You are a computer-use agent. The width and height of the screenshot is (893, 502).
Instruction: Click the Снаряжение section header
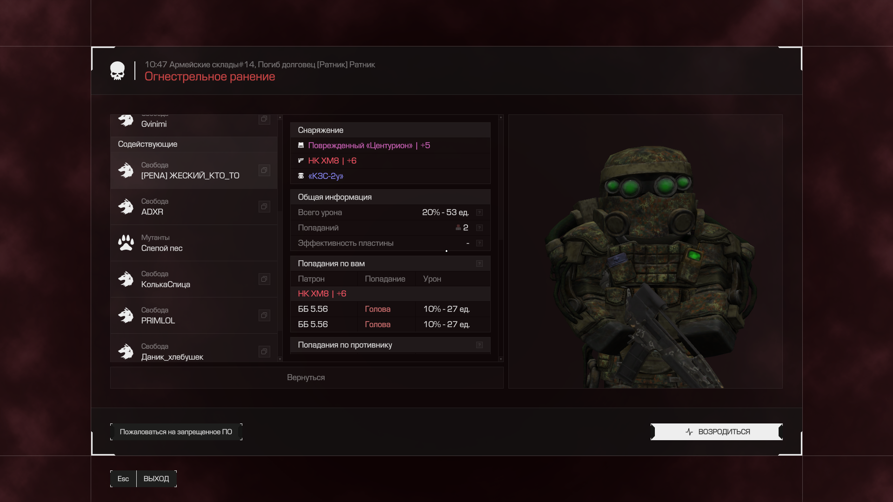pos(390,130)
